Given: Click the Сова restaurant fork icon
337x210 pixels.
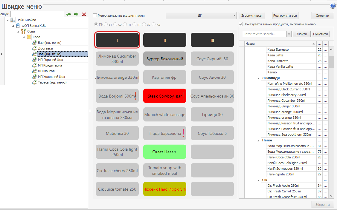Looking at the screenshot, I should [x=24, y=31].
